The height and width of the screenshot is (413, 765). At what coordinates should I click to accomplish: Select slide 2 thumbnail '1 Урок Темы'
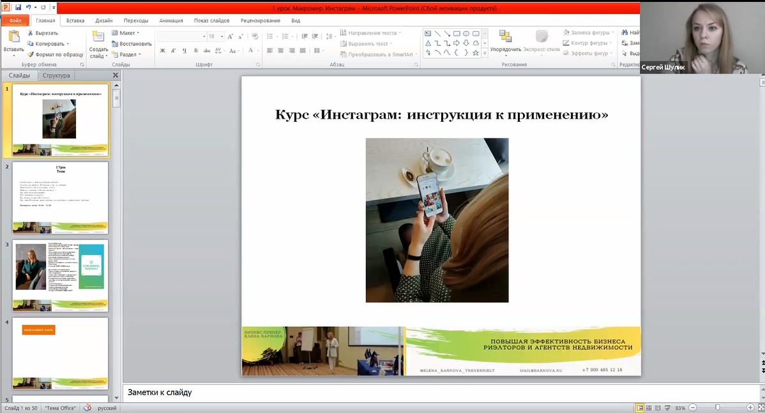(x=61, y=198)
